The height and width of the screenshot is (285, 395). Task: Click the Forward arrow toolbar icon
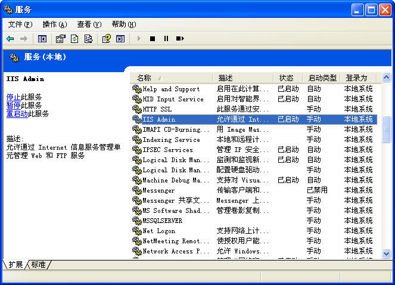tap(24, 39)
